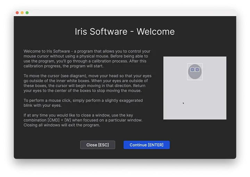Click the head diagram preview image

pos(195,88)
